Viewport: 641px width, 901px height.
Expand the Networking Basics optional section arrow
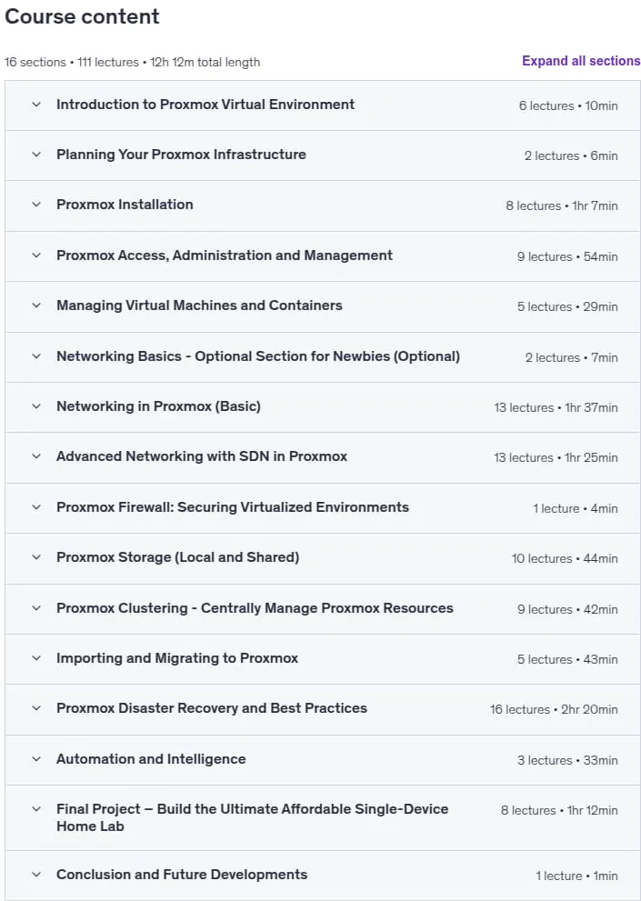coord(36,356)
